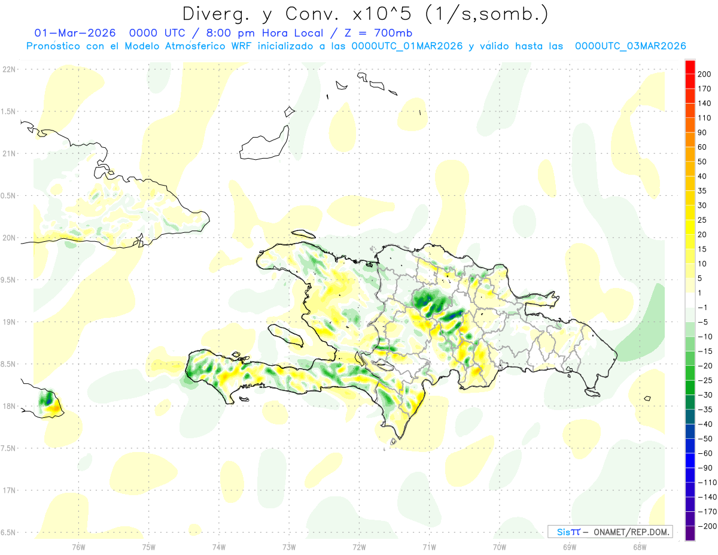
Task: Click the "1.5N" latitude label
Action: click(8, 111)
